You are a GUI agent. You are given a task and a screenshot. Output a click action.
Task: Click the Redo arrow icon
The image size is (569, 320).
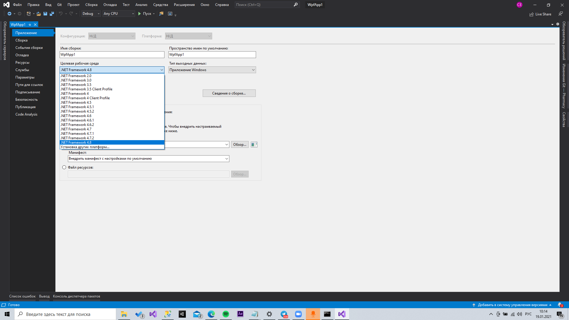point(71,14)
